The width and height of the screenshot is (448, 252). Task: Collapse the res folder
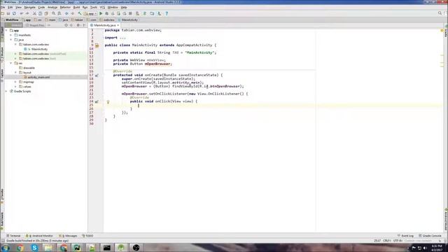11,63
